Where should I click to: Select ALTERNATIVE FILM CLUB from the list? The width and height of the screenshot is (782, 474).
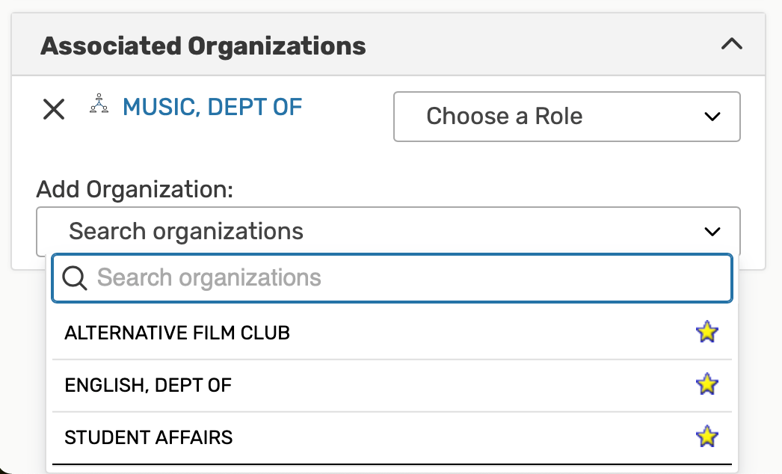point(177,333)
